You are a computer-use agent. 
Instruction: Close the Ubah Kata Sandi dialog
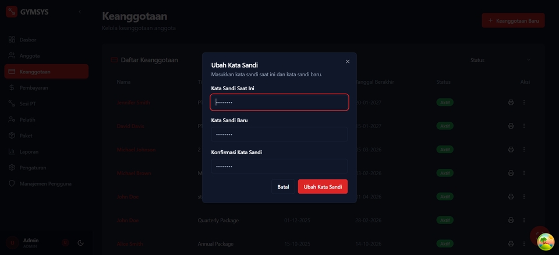point(348,61)
